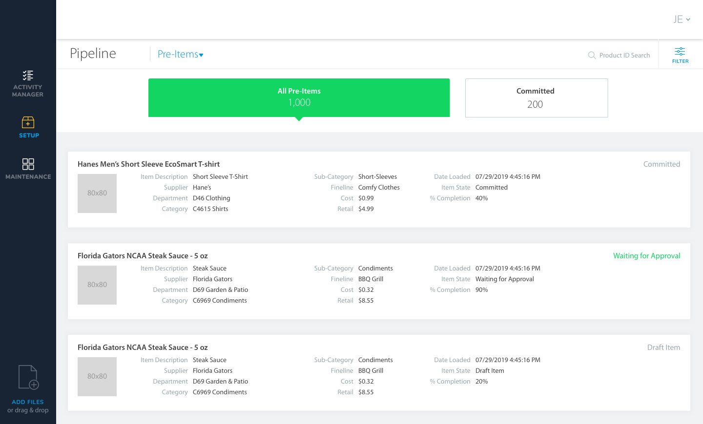The height and width of the screenshot is (424, 703).
Task: Click the Committed status label on Hanes card
Action: [662, 164]
